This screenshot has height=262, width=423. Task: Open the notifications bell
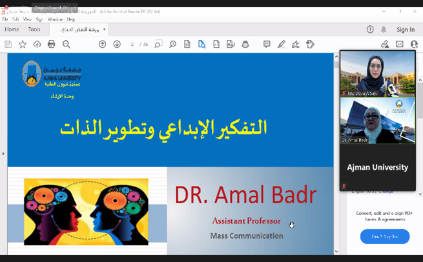tap(384, 30)
